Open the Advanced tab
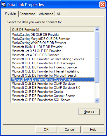This screenshot has height=136, width=107. pos(46,14)
